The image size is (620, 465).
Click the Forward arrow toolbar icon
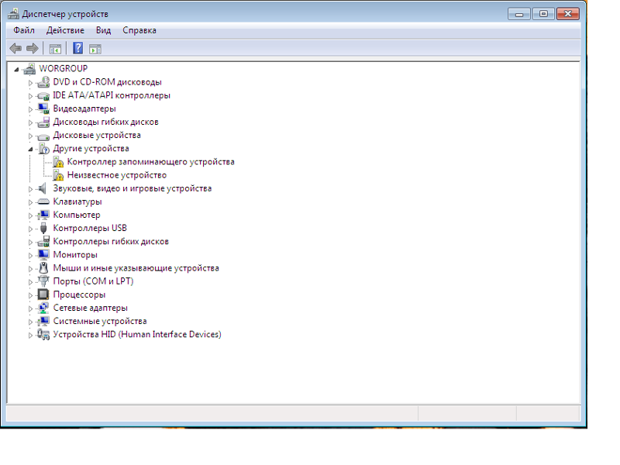point(33,49)
